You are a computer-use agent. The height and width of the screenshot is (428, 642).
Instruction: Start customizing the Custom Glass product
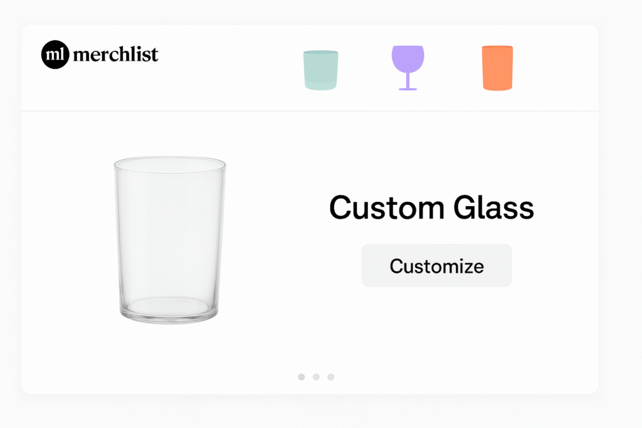436,266
